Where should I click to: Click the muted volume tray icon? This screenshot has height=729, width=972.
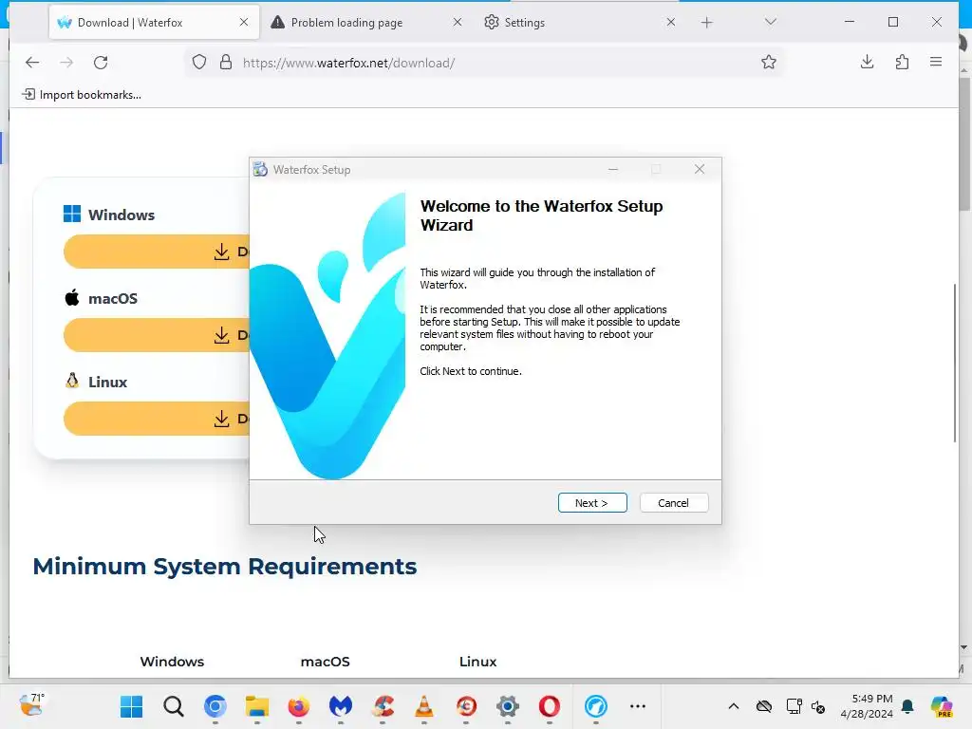point(817,706)
